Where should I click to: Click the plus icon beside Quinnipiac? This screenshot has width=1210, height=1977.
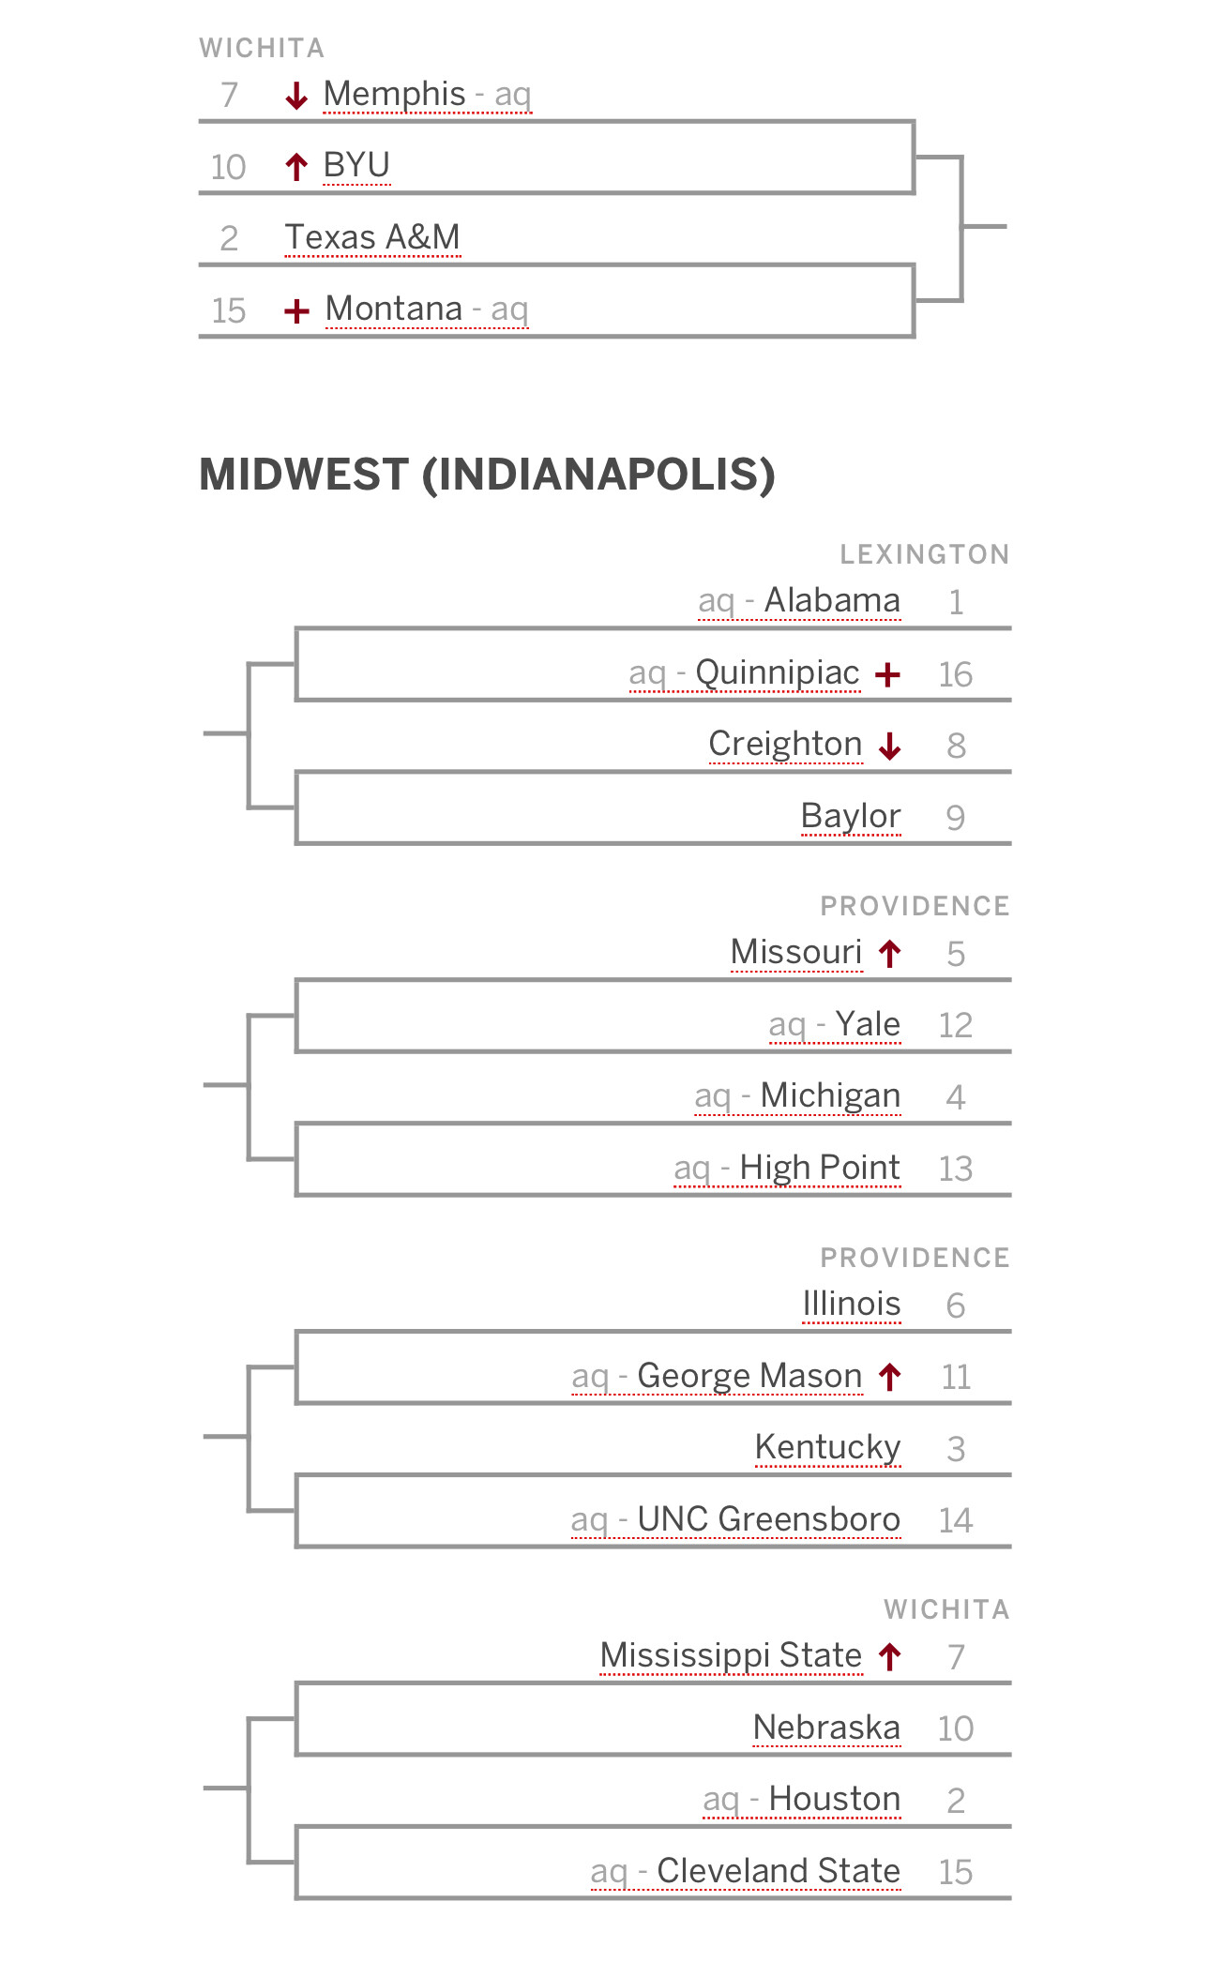coord(887,674)
